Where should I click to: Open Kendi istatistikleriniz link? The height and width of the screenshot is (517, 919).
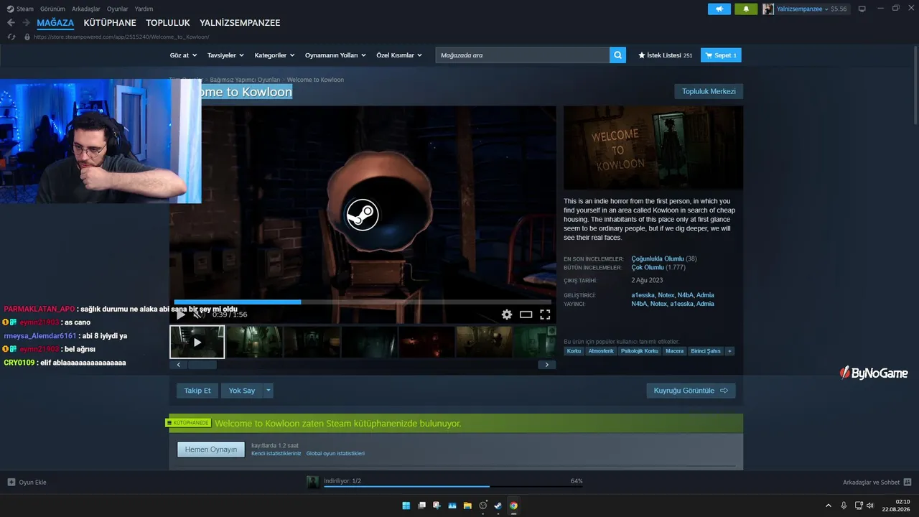point(276,454)
